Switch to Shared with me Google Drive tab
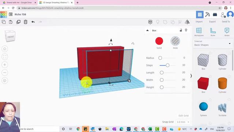Image resolution: width=234 pixels, height=132 pixels. [x=19, y=3]
